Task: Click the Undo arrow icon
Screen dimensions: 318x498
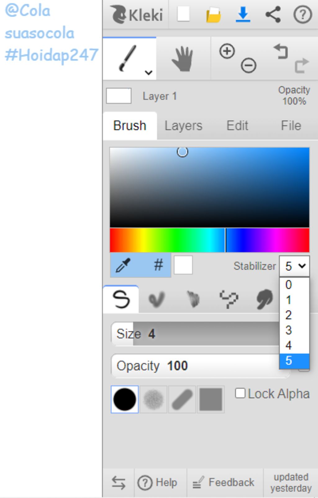Action: click(x=281, y=51)
